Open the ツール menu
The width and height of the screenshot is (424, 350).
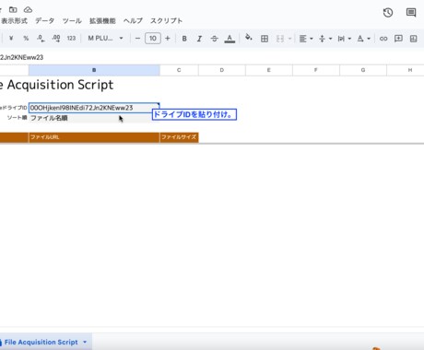click(72, 21)
